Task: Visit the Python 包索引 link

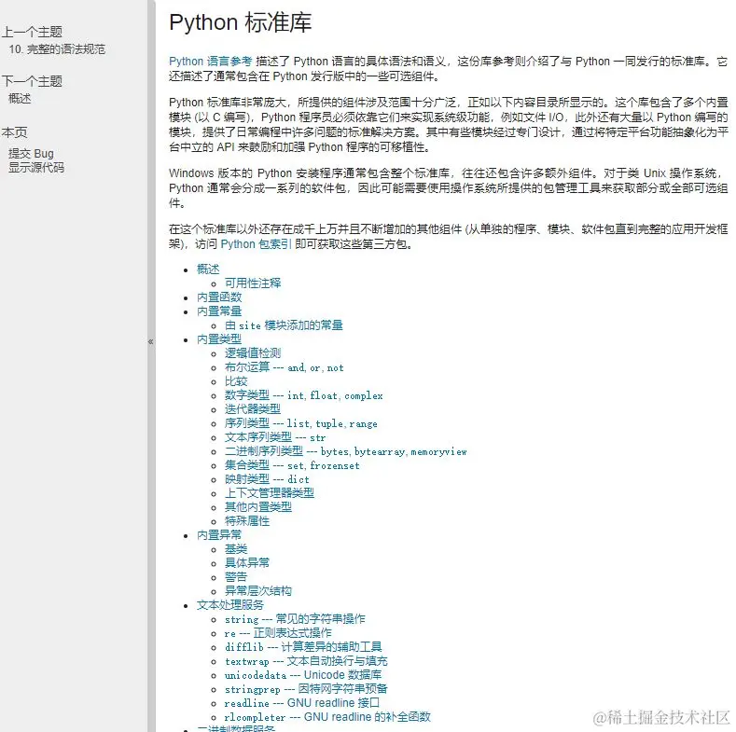Action: 256,244
